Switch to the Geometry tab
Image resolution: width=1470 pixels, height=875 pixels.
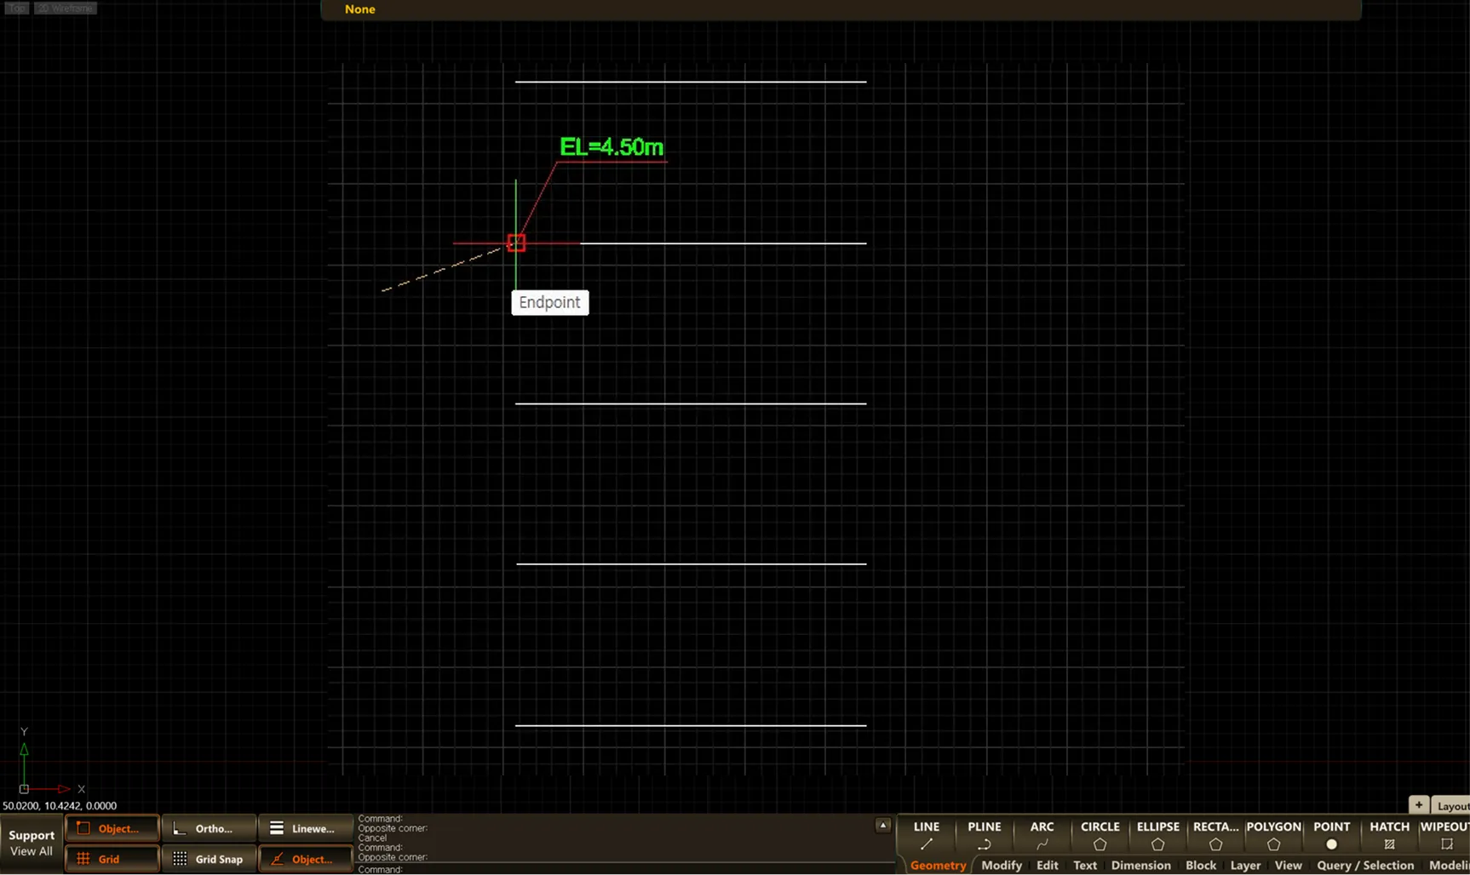(938, 865)
